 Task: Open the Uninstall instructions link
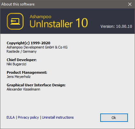pyautogui.click(x=58, y=117)
